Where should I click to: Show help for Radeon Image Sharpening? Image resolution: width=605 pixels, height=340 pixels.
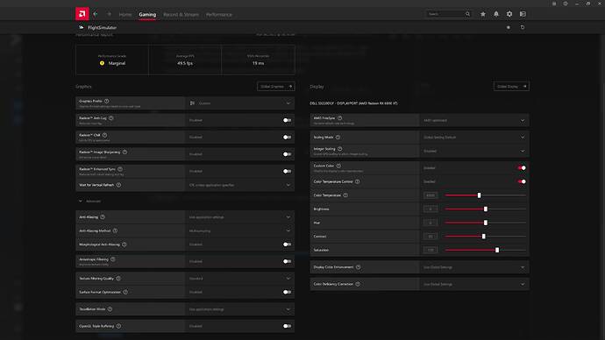125,152
